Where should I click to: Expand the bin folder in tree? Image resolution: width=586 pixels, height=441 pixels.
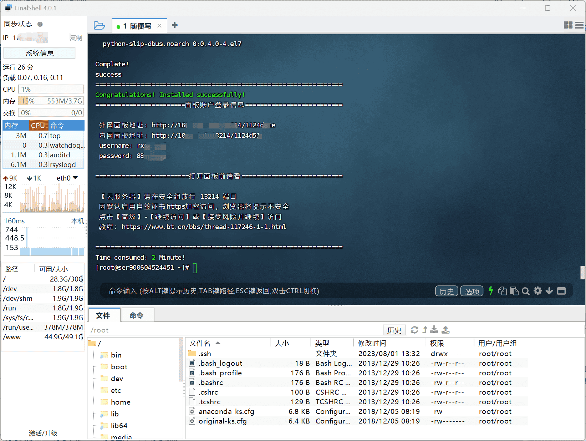pos(116,355)
